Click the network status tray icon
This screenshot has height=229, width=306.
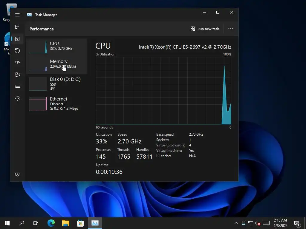[x=251, y=223]
